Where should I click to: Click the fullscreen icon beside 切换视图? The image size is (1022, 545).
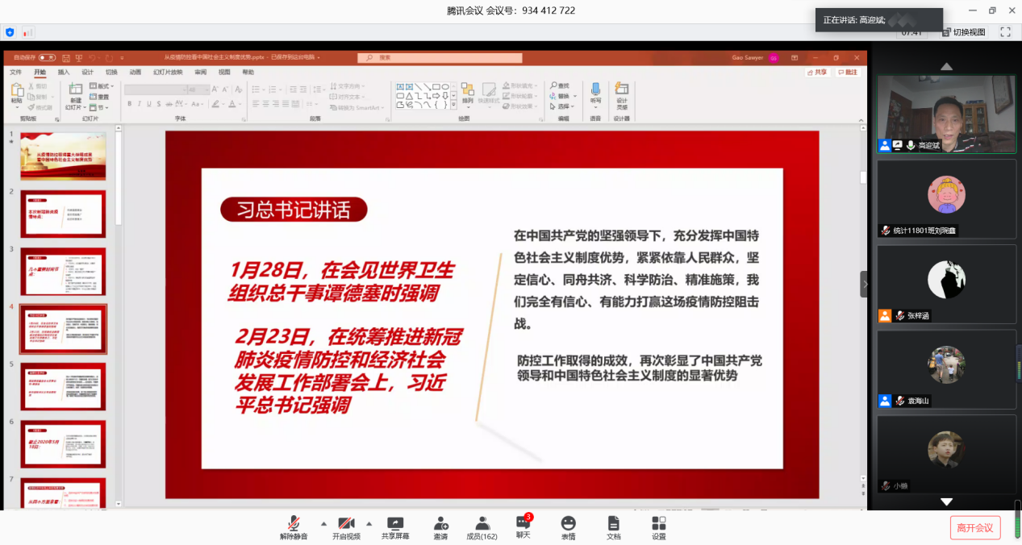(x=1005, y=32)
